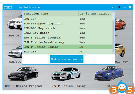Open the gold hatchback car icon
This screenshot has width=135, height=94.
point(120,50)
